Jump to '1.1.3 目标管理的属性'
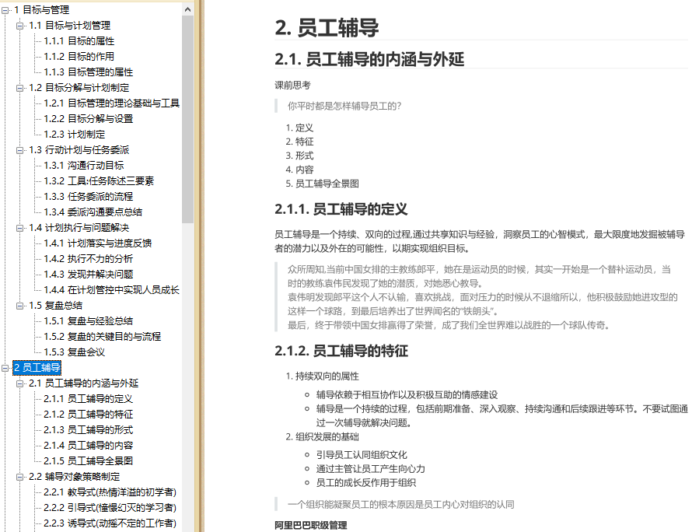692x532 pixels. 89,72
